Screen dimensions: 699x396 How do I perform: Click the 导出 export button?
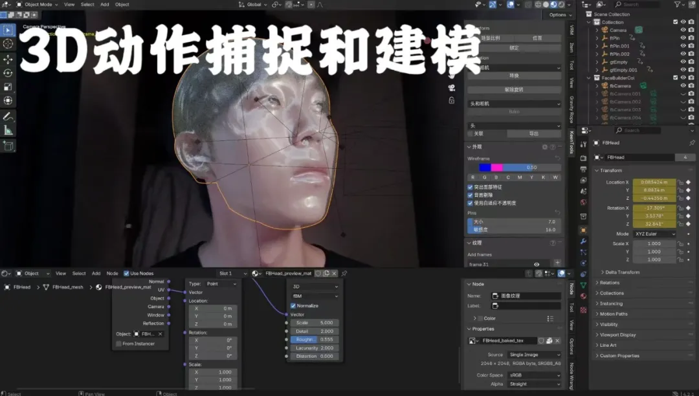(533, 134)
